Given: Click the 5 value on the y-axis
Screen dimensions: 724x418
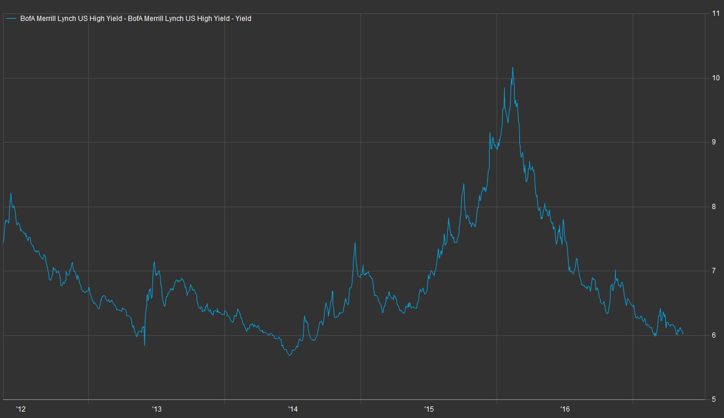Looking at the screenshot, I should click(714, 399).
